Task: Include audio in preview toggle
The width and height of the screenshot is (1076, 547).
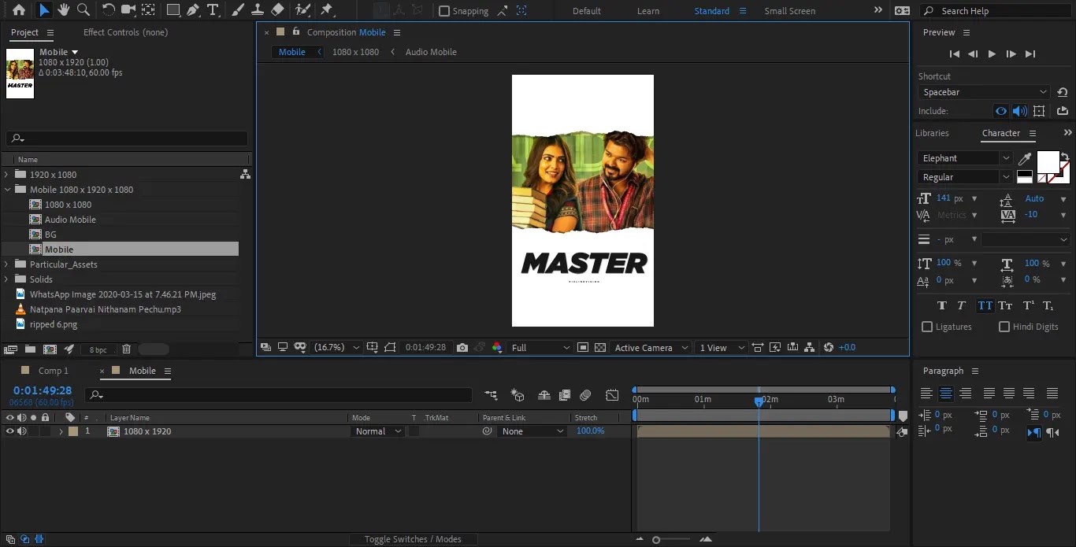Action: pos(1020,111)
